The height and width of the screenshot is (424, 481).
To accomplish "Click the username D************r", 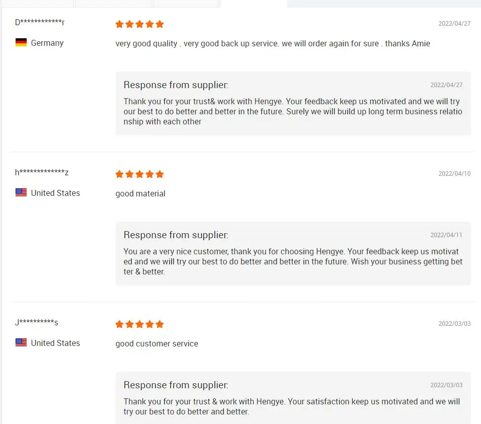I will coord(39,22).
